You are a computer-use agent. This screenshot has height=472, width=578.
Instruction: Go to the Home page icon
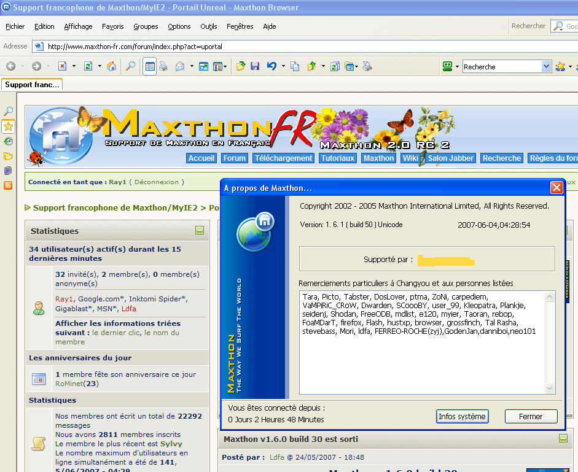coord(111,66)
